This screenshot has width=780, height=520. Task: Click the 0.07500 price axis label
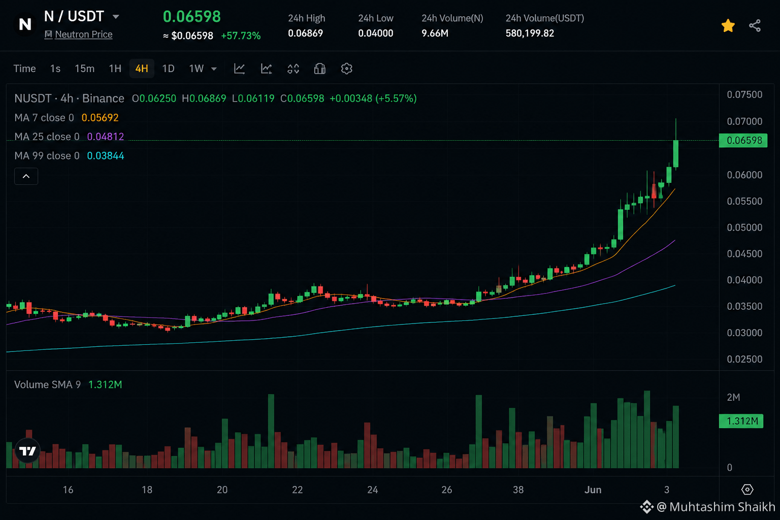[744, 95]
